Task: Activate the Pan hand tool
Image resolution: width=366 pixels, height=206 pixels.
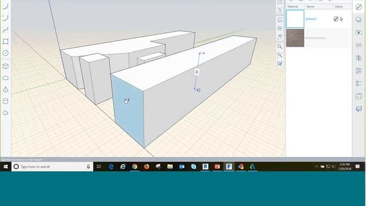Action: pos(280,37)
